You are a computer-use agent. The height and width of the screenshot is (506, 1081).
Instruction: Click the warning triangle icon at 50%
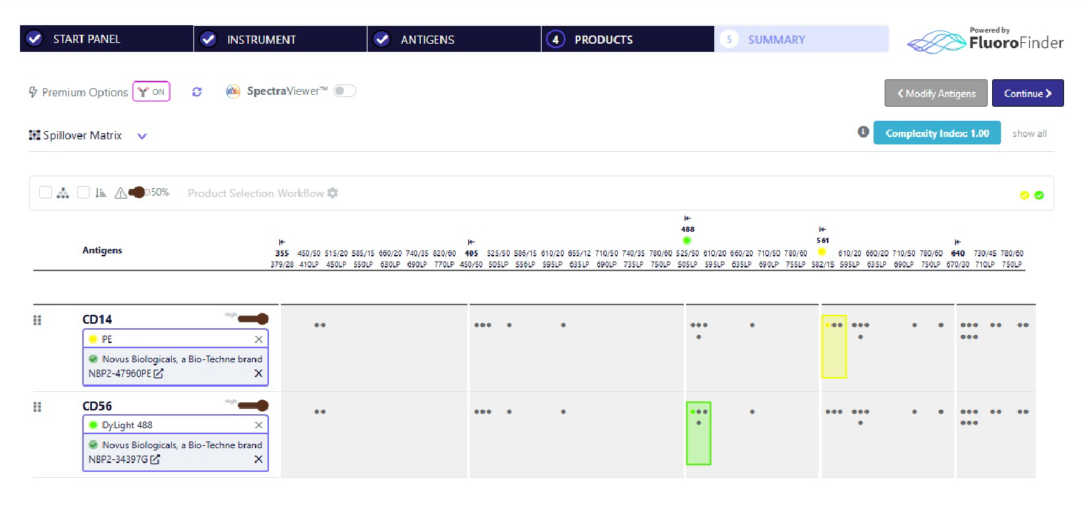point(122,192)
